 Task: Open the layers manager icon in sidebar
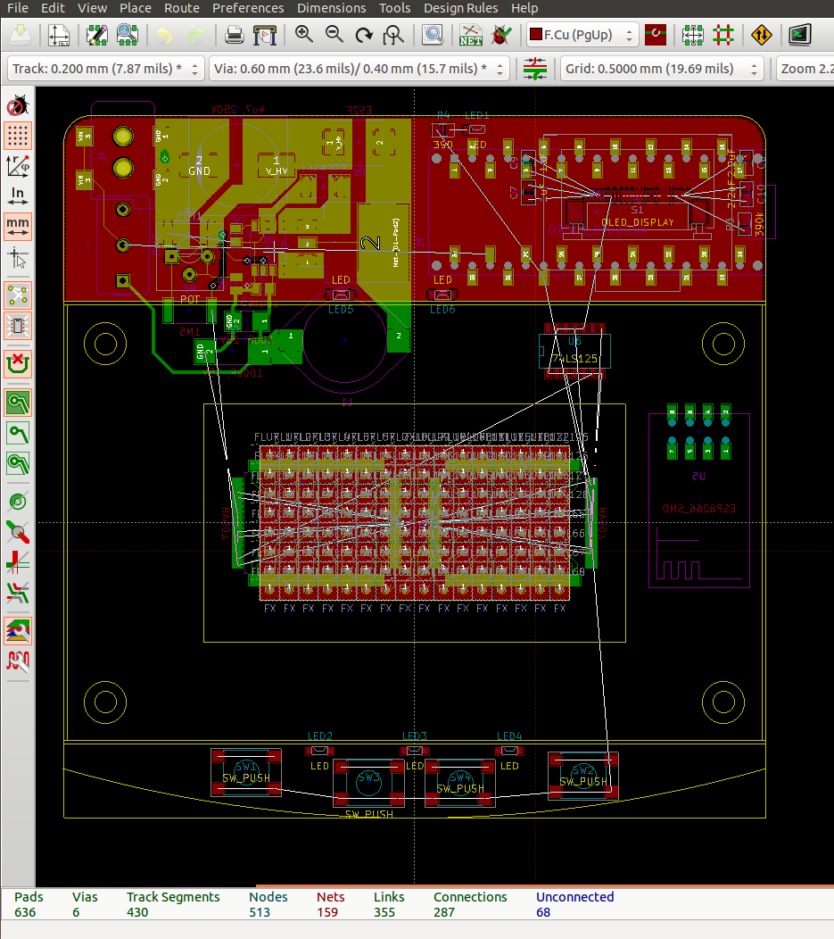coord(18,630)
